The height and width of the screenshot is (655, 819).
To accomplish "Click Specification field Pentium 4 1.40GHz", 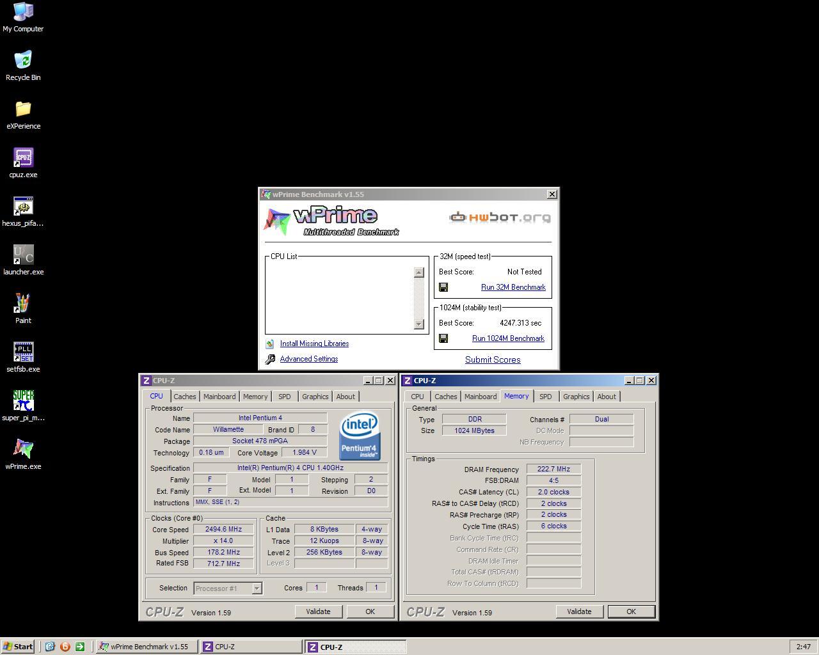I will (x=290, y=468).
